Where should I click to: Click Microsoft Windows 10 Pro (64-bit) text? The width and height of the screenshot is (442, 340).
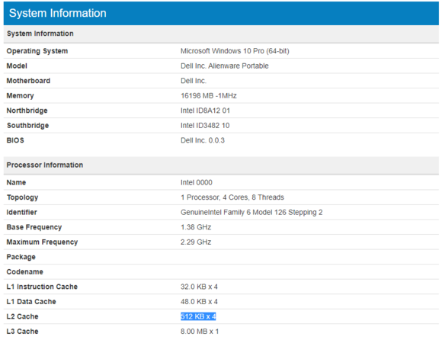pos(235,51)
